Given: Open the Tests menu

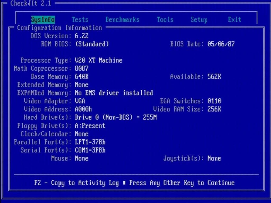Looking at the screenshot, I should (x=80, y=20).
